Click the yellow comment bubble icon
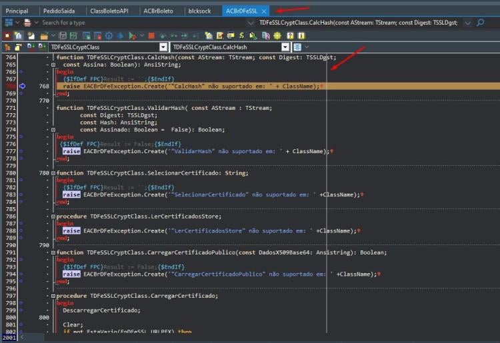 click(x=231, y=36)
